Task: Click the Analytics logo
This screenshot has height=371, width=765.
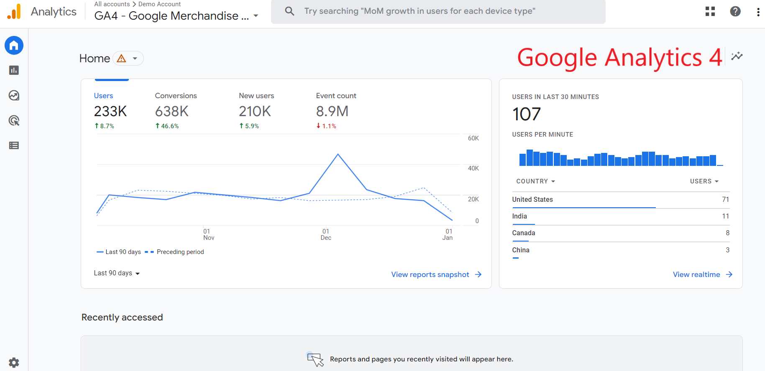Action: (x=14, y=12)
